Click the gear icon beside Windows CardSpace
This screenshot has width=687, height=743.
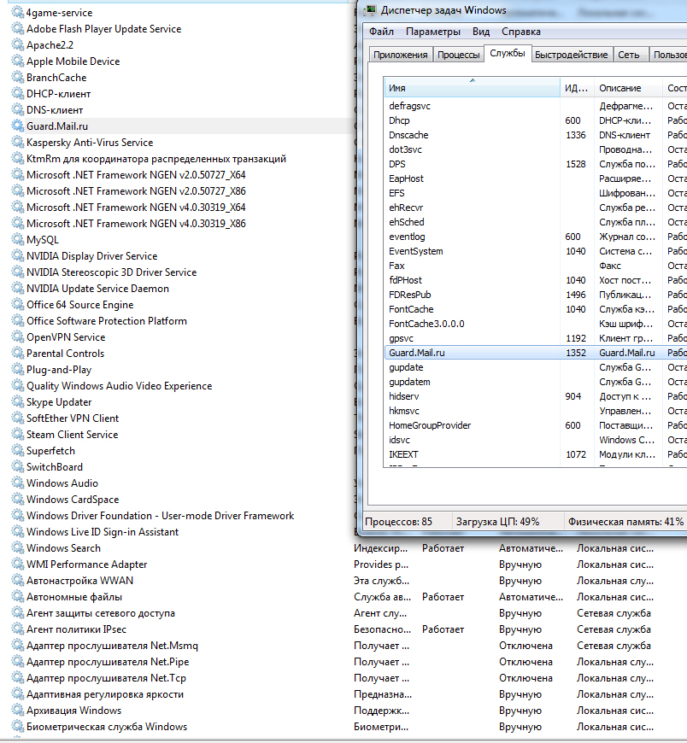coord(18,499)
